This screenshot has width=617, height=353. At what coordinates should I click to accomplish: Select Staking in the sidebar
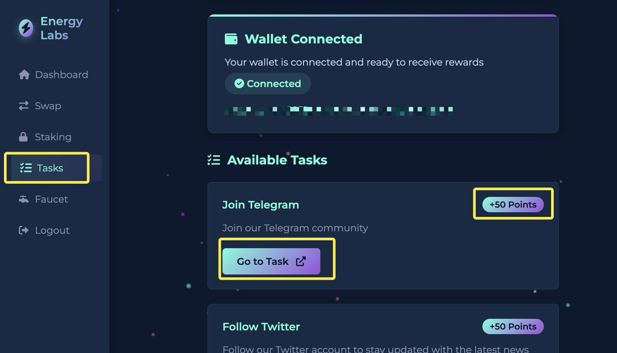point(45,137)
